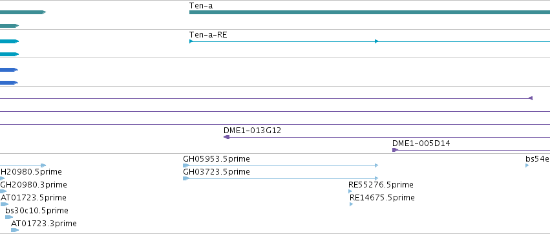Image resolution: width=550 pixels, height=234 pixels.
Task: Click the GH03723.5prime label
Action: pos(217,172)
